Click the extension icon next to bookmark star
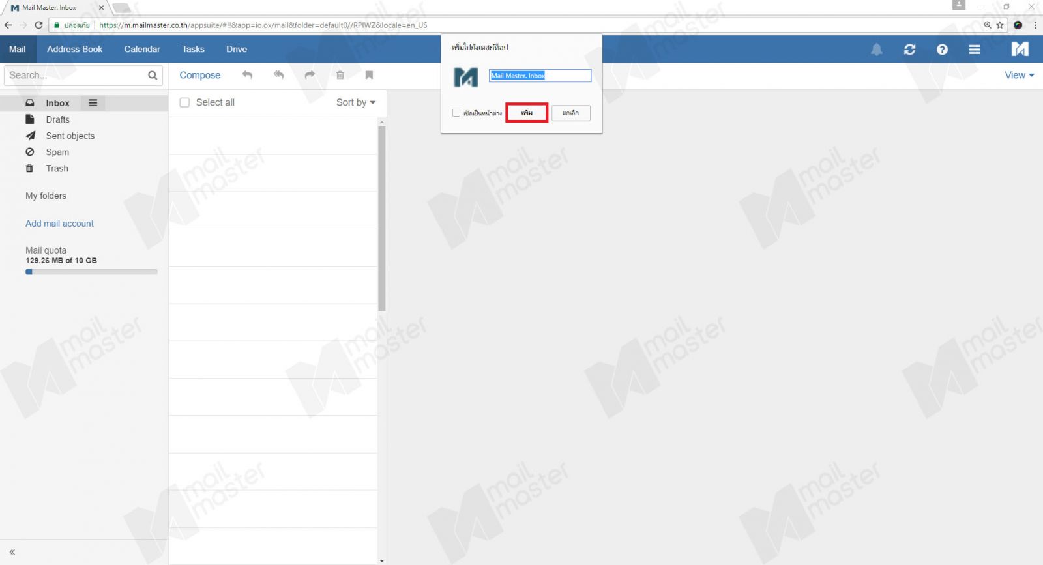The image size is (1043, 565). click(1018, 25)
